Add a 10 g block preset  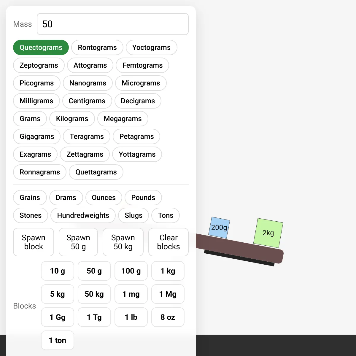click(58, 271)
